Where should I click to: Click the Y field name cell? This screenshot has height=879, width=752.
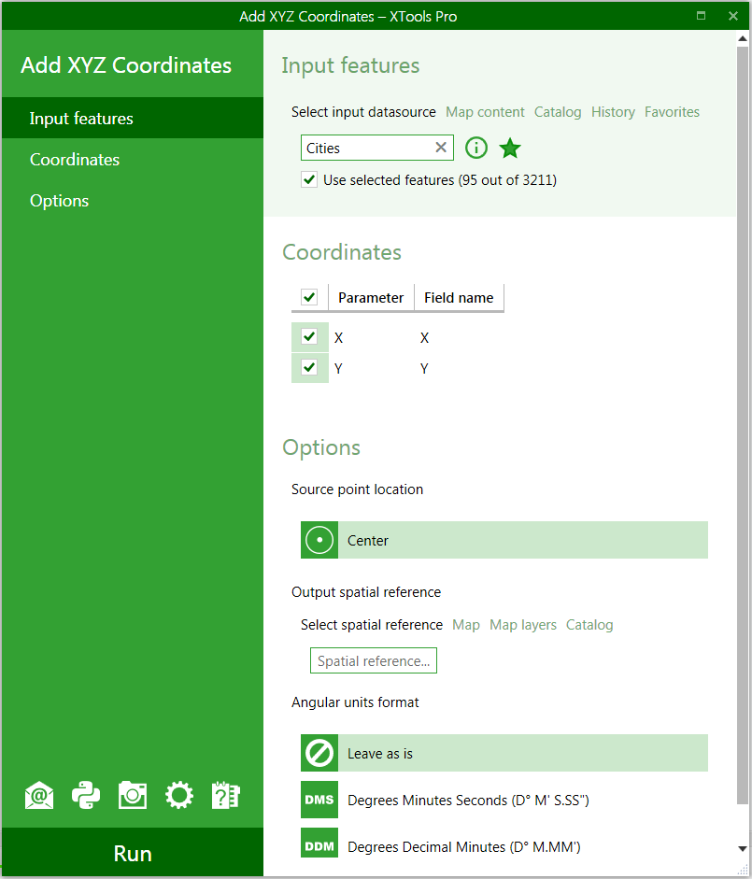click(x=424, y=368)
